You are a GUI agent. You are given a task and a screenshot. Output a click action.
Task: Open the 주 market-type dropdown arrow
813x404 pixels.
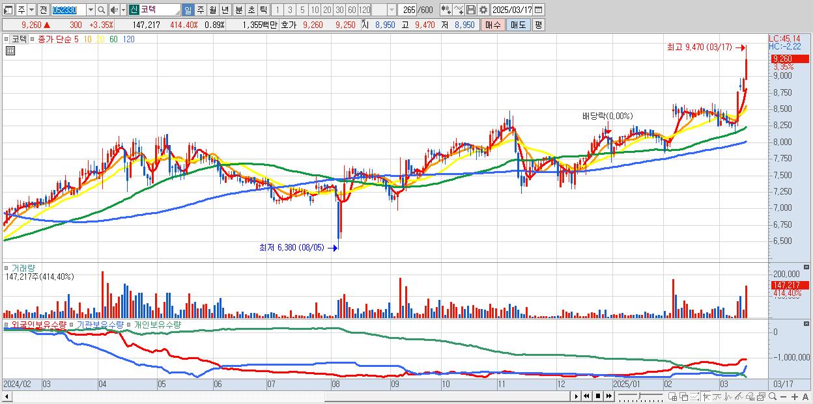(32, 10)
